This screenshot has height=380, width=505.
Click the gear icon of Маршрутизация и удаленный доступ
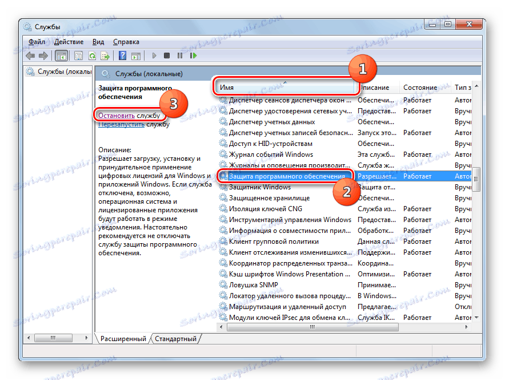223,306
